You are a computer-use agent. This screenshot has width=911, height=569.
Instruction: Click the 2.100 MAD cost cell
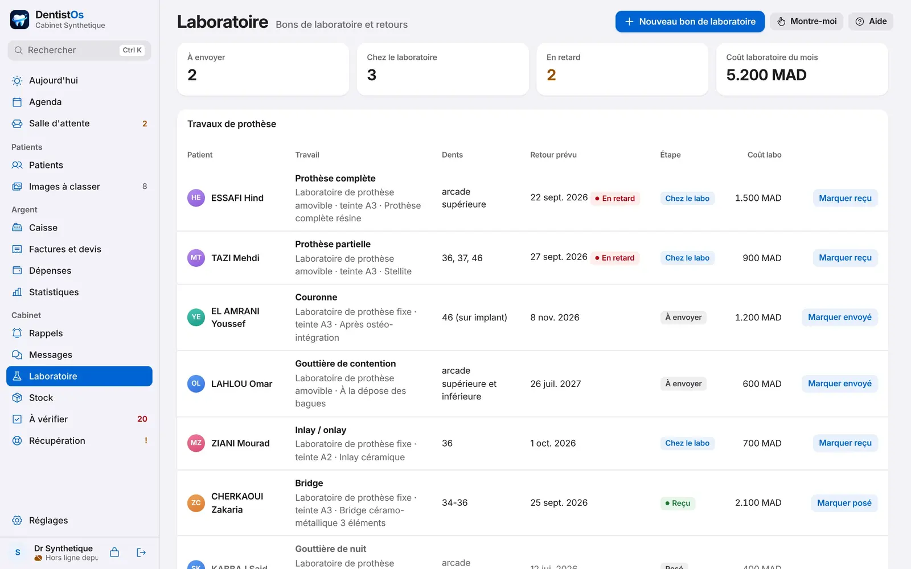coord(758,503)
